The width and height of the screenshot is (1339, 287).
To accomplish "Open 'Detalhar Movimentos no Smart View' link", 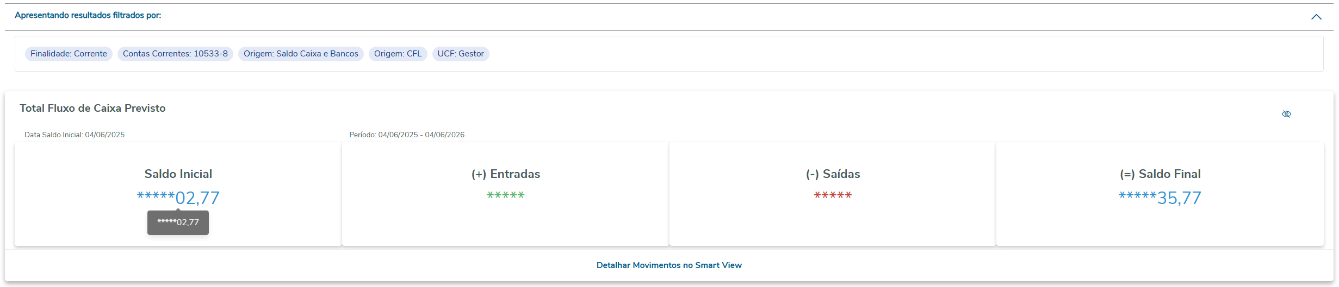I will pyautogui.click(x=669, y=265).
